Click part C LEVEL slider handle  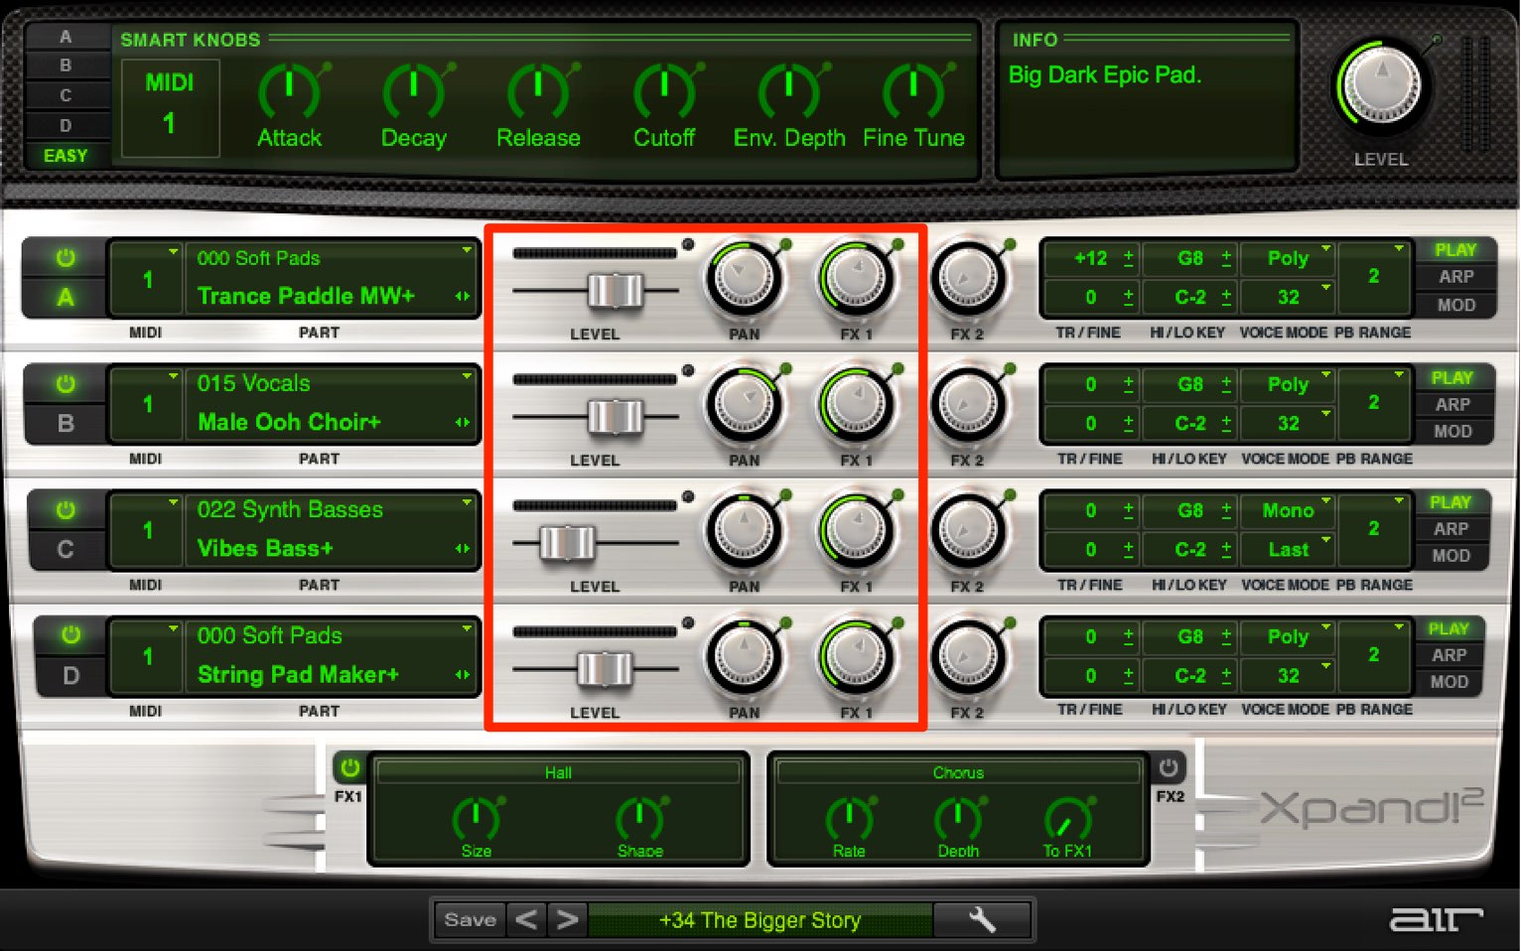(567, 543)
